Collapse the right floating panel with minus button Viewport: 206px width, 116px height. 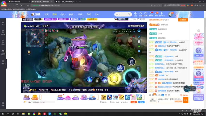(199, 31)
